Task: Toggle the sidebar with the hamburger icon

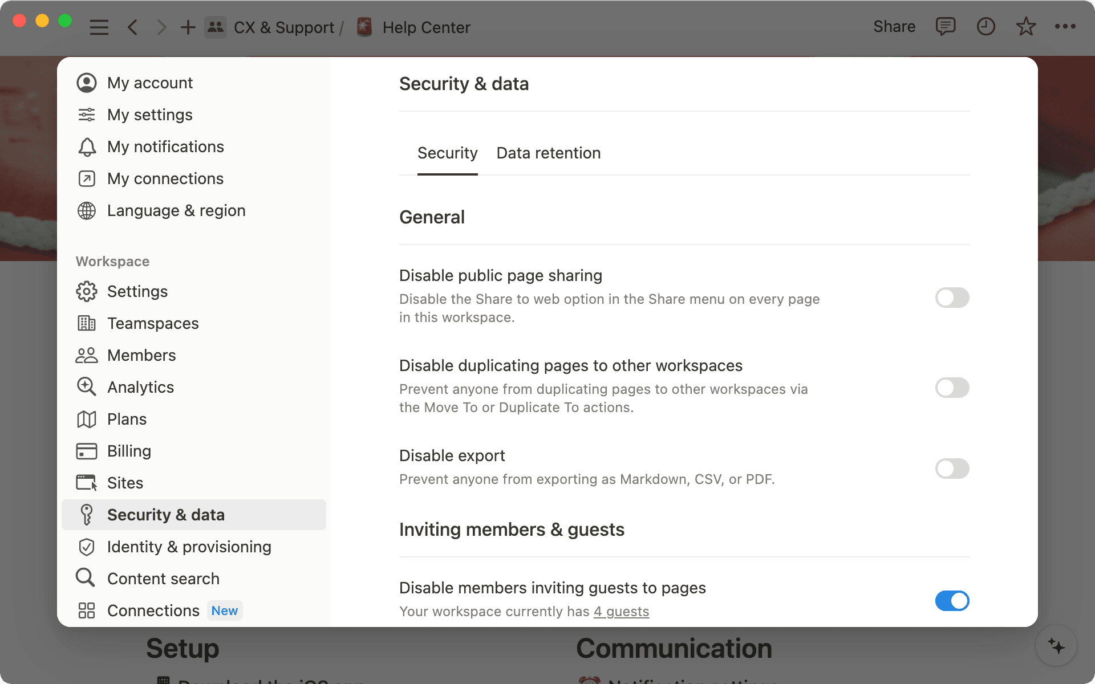Action: 99,26
